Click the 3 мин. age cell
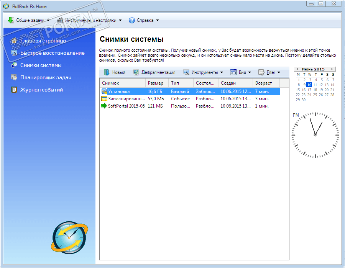 pos(262,99)
